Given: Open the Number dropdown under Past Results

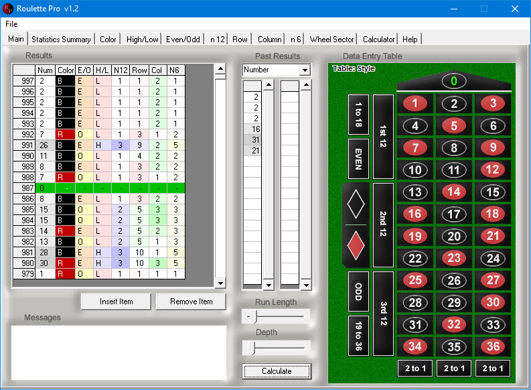Looking at the screenshot, I should click(305, 70).
